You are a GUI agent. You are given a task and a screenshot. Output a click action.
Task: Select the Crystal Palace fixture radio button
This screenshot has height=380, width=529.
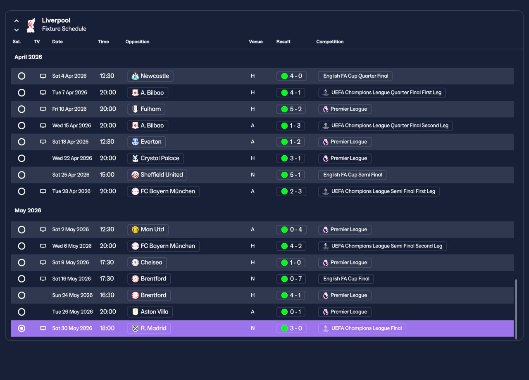[21, 158]
